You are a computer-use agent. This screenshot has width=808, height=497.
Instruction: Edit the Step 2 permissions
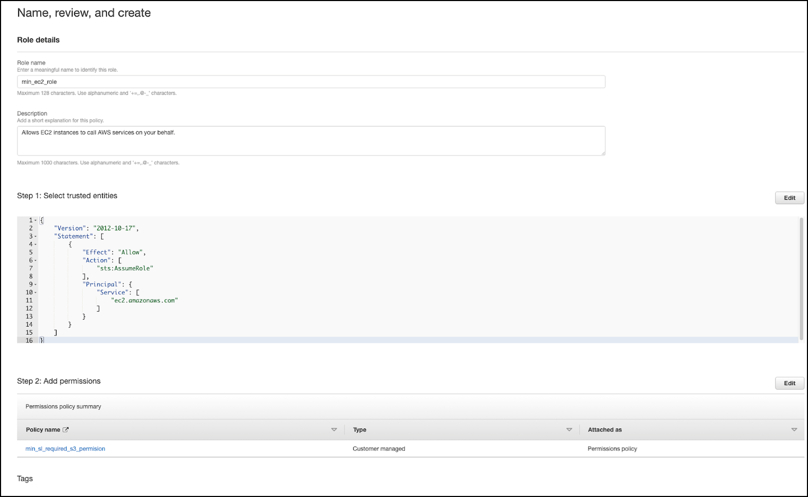click(789, 383)
